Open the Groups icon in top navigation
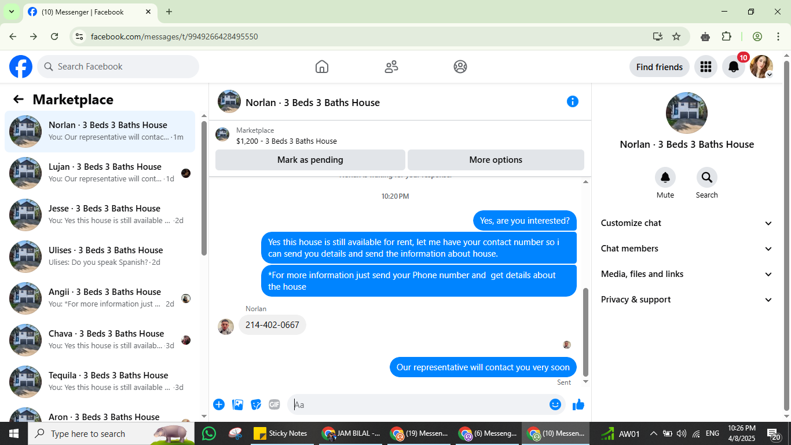 (460, 67)
